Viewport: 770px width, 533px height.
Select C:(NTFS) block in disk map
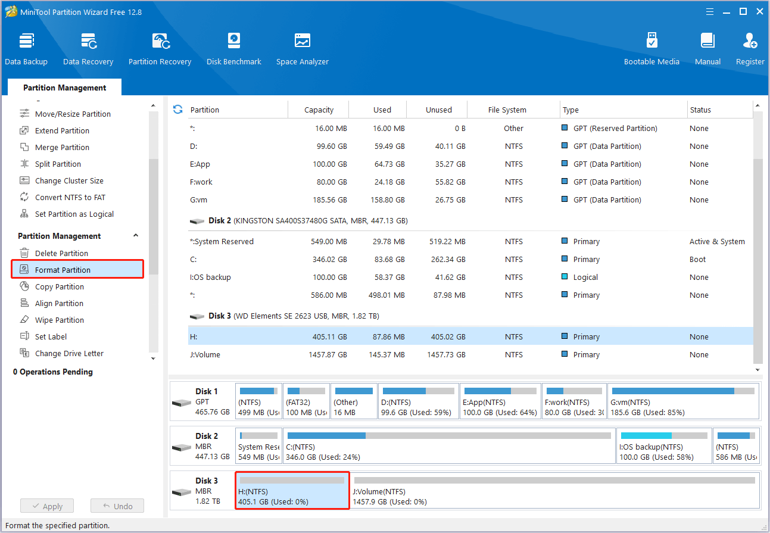(450, 446)
